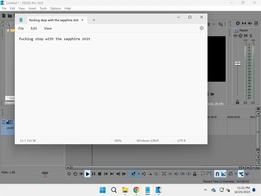
Task: Click the Master volume fader handle
Action: [238, 63]
